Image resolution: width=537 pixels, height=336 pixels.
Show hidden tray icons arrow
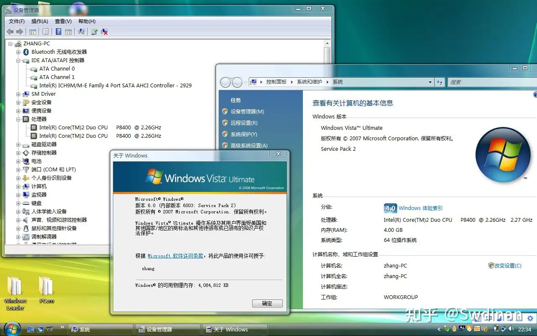pyautogui.click(x=439, y=329)
